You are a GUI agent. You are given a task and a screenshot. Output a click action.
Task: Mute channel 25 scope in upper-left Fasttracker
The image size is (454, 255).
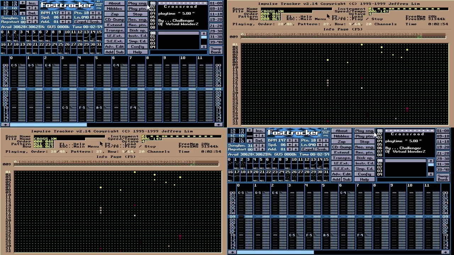point(61,49)
